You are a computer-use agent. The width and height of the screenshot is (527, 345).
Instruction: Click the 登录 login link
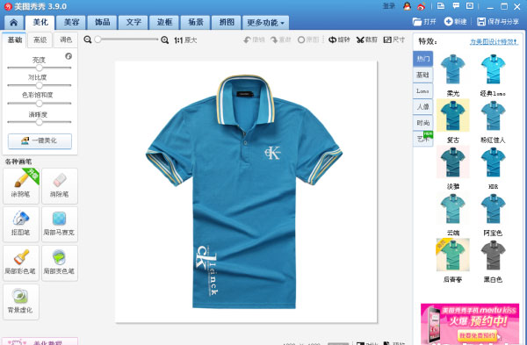(389, 6)
